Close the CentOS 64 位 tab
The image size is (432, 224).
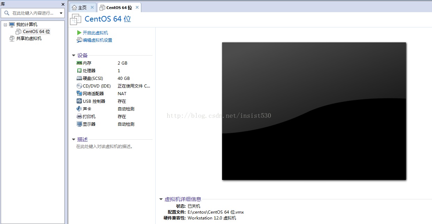tap(137, 7)
